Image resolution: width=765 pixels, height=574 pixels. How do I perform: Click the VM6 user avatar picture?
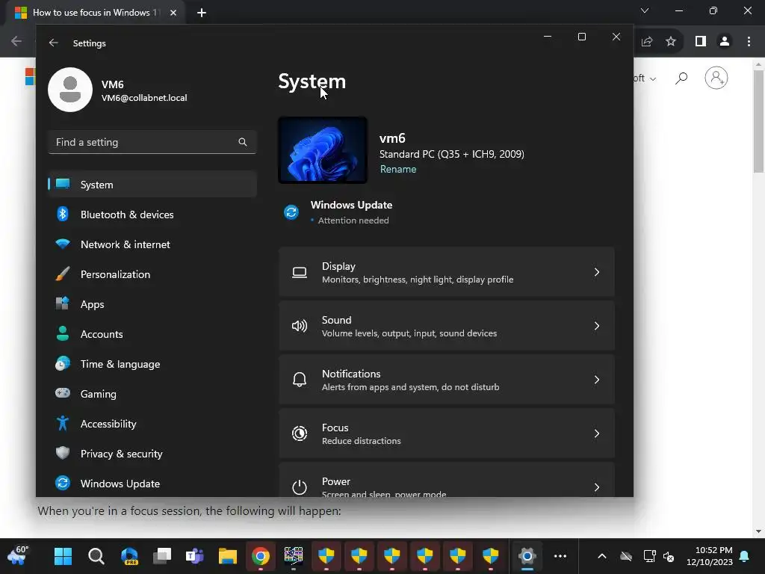[x=70, y=90]
